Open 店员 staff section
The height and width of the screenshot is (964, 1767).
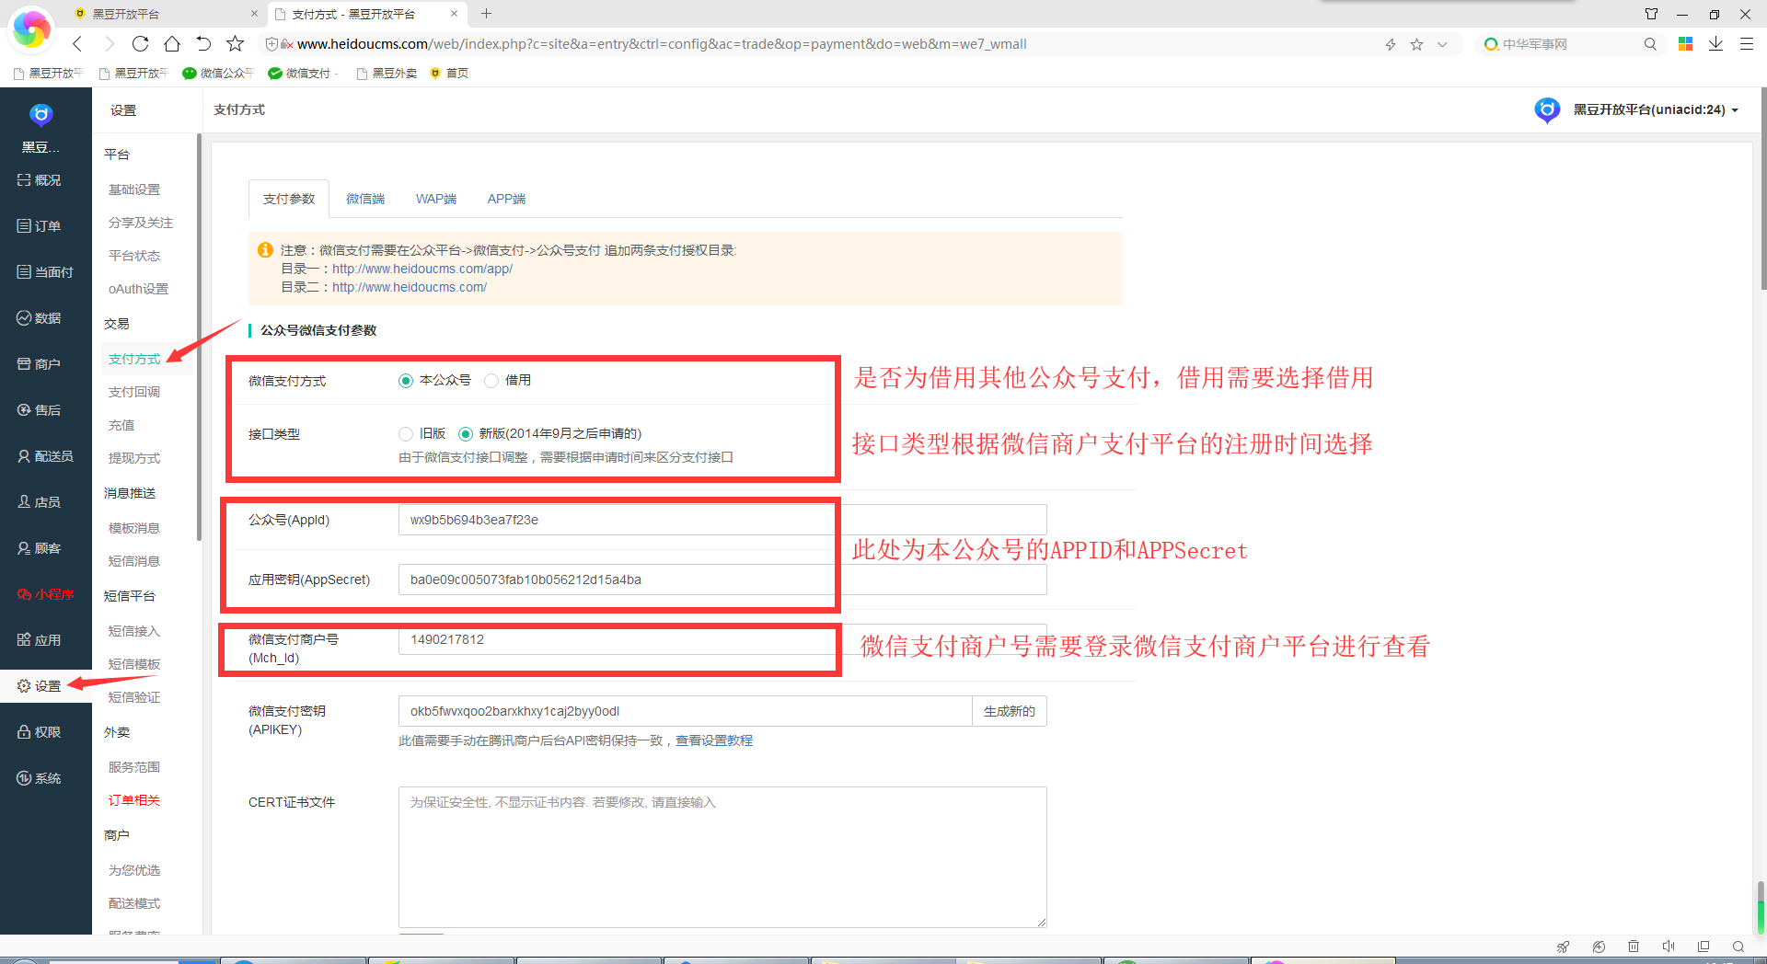point(40,502)
